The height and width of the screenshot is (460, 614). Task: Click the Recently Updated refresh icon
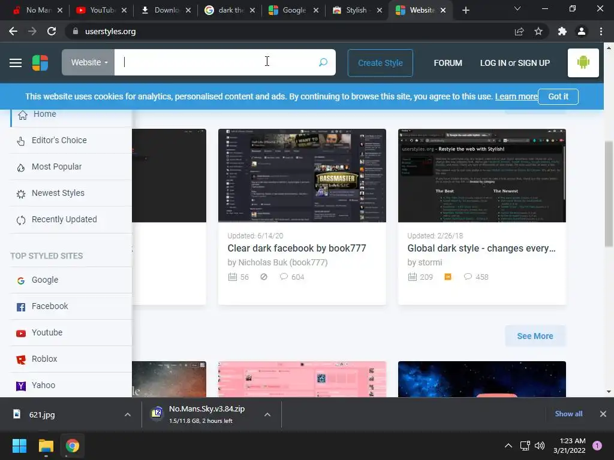pos(21,220)
